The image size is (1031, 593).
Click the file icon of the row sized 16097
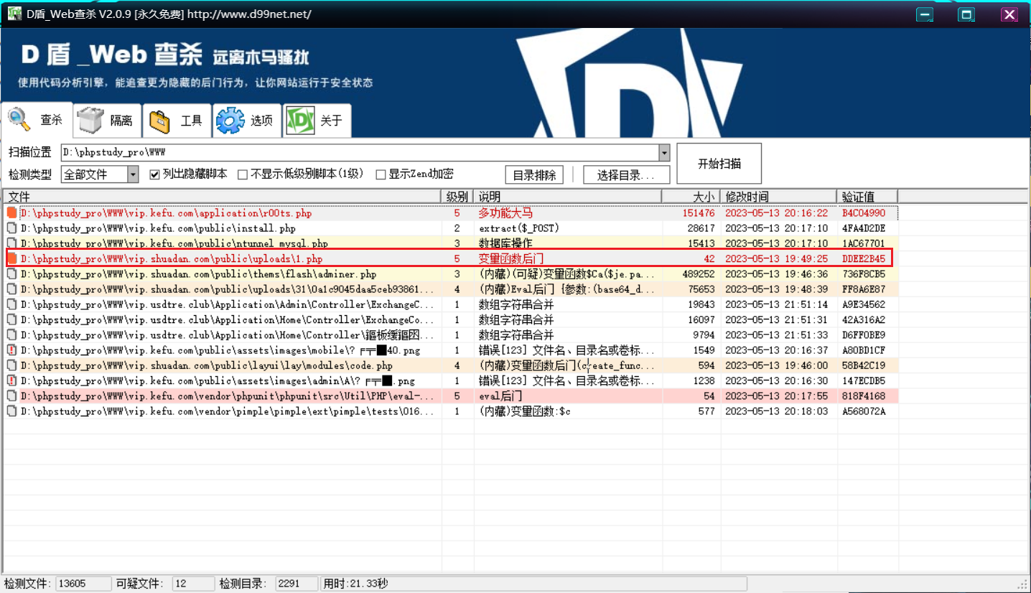pyautogui.click(x=11, y=319)
